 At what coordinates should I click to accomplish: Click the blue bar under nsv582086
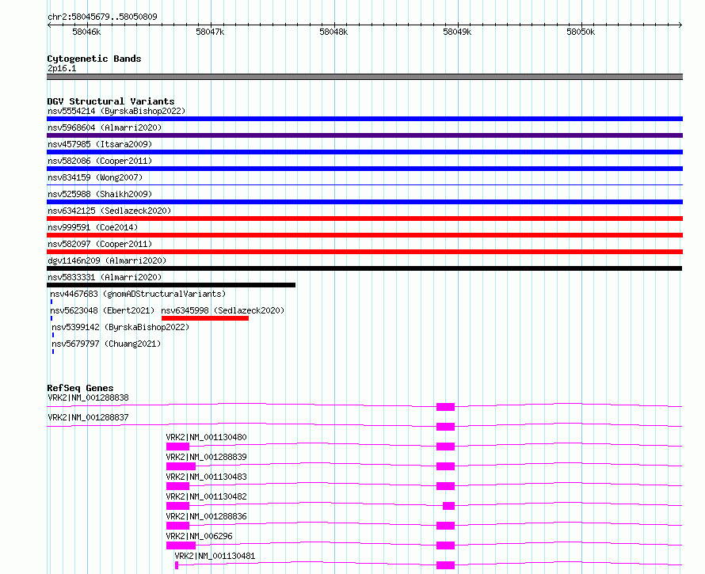364,169
